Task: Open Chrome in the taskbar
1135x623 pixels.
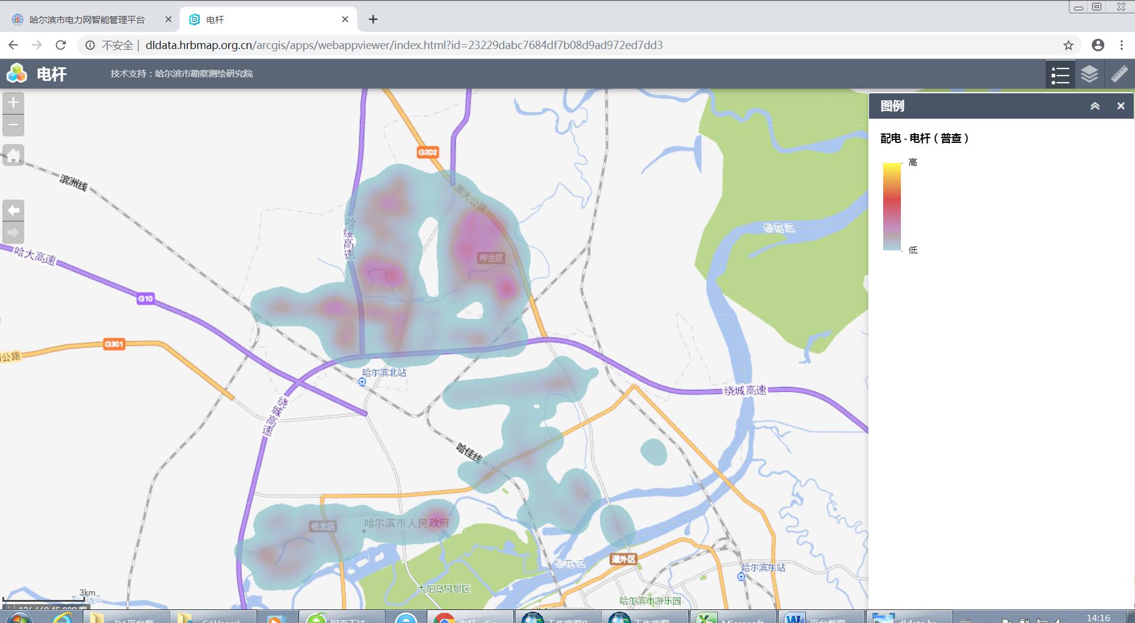Action: click(x=470, y=617)
